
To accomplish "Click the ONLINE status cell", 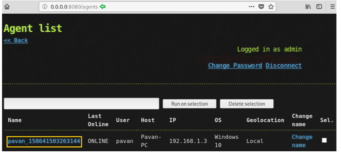I will point(98,141).
